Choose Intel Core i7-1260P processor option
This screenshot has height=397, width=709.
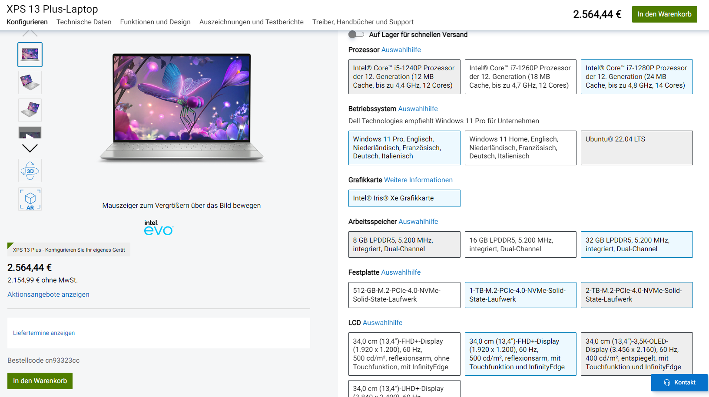coord(520,77)
